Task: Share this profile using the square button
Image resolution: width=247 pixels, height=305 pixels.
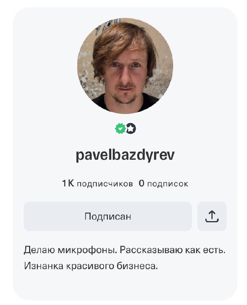Action: pos(212,216)
